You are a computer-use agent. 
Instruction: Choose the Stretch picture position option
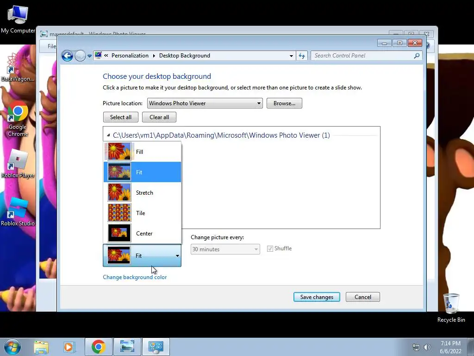143,192
